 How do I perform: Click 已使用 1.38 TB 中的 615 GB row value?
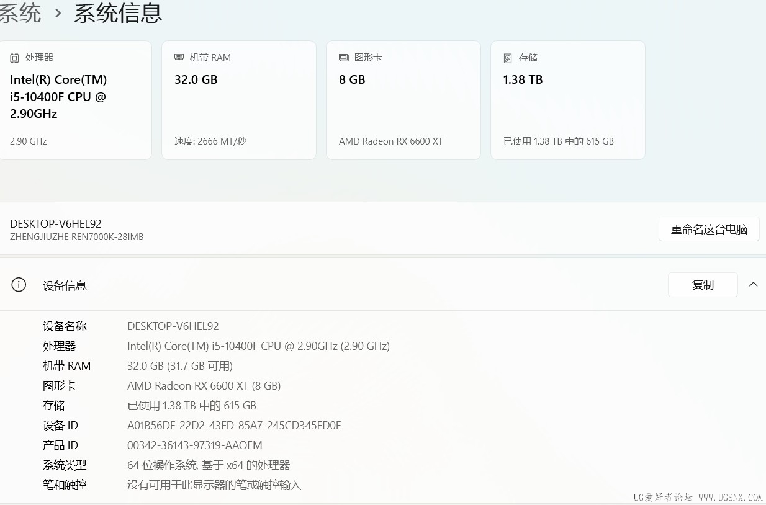(x=192, y=406)
